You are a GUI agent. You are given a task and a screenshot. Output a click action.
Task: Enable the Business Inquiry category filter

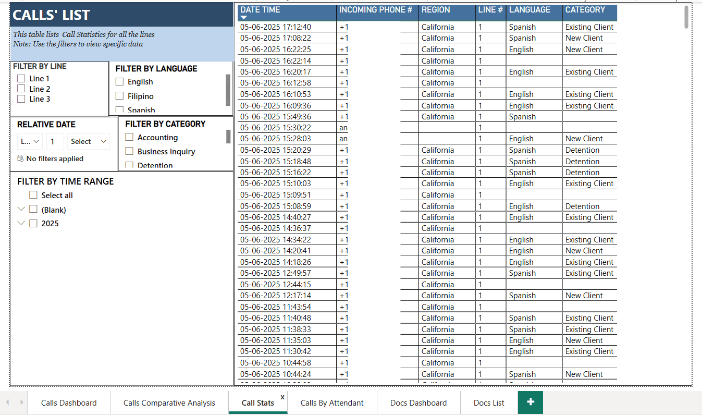point(129,151)
